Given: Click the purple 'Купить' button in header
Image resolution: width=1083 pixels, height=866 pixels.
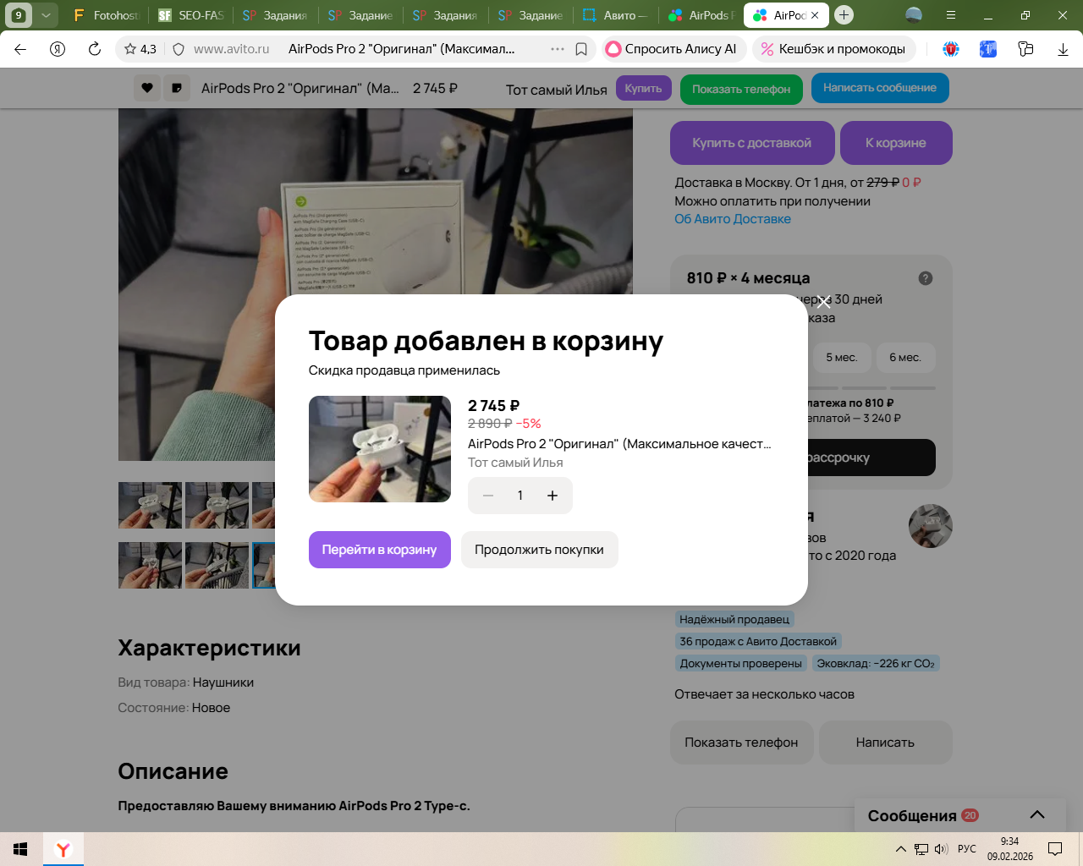Looking at the screenshot, I should (x=644, y=88).
